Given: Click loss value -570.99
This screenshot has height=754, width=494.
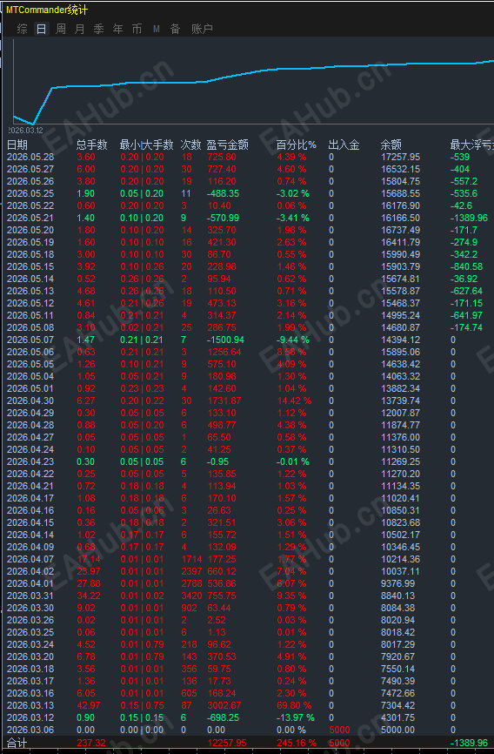Looking at the screenshot, I should pyautogui.click(x=223, y=218).
